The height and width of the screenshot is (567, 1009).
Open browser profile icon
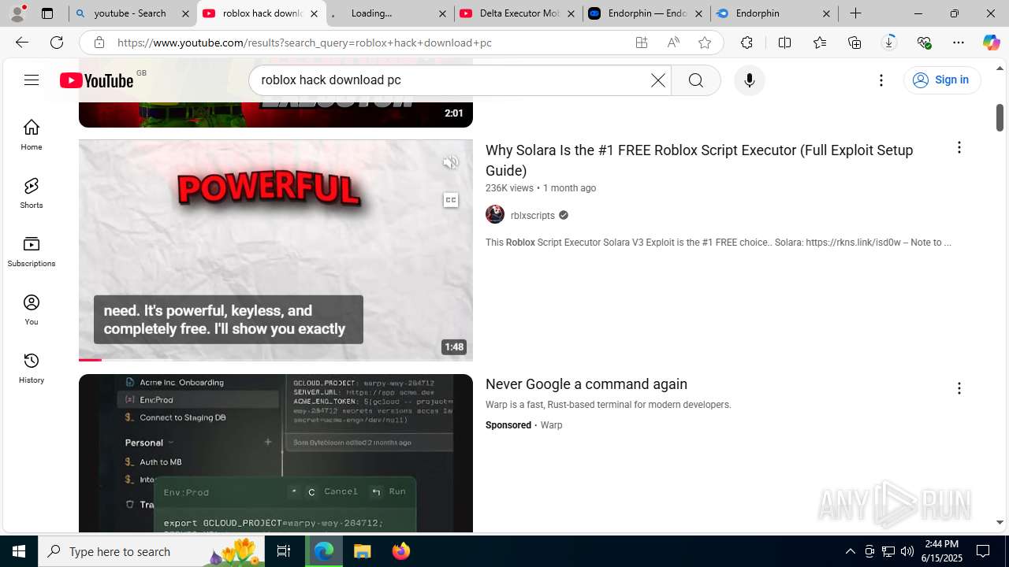[17, 13]
